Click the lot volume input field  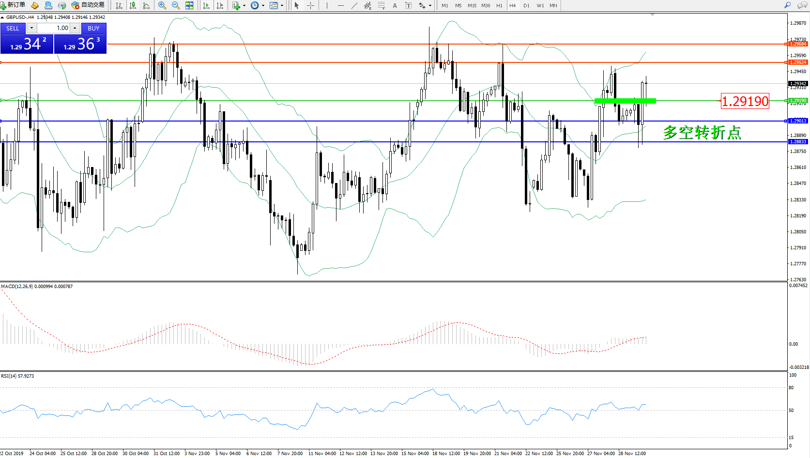(x=58, y=28)
